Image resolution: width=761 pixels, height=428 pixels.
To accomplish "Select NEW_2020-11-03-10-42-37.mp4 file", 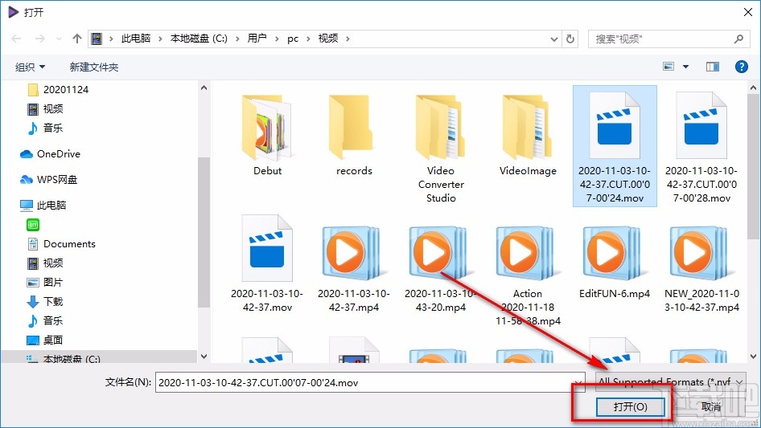I will pyautogui.click(x=701, y=269).
